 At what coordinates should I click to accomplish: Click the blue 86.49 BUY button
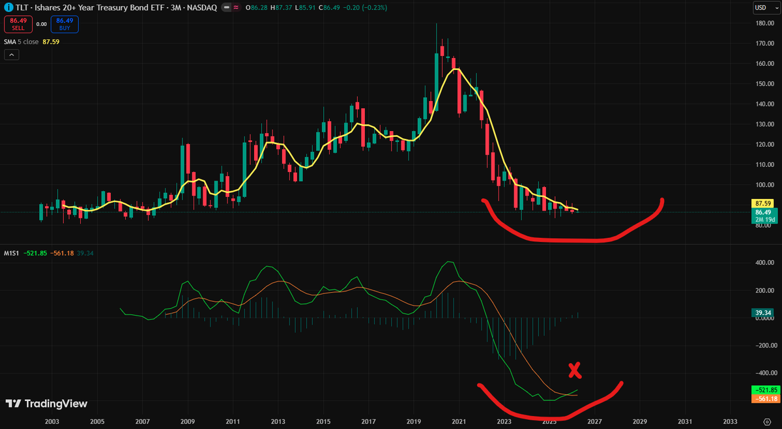[x=63, y=24]
